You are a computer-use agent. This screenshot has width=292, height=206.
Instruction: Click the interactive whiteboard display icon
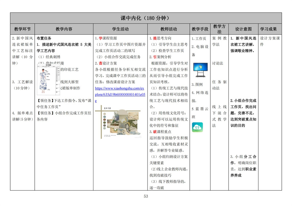click(200, 70)
